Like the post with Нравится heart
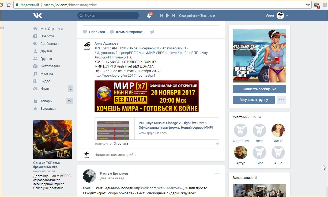Screen dimensions: 328x197 [94, 32]
